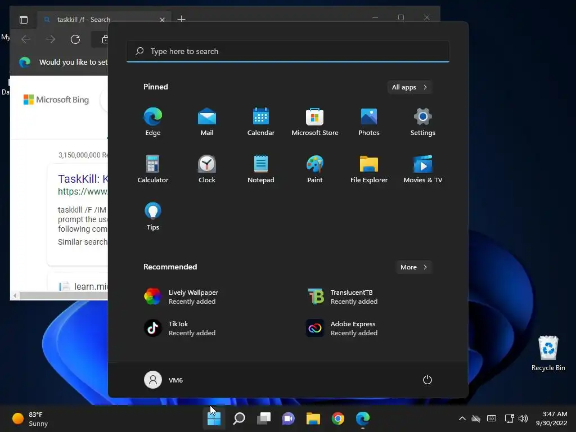Open Edge from the pinned apps
The width and height of the screenshot is (576, 432).
(153, 122)
